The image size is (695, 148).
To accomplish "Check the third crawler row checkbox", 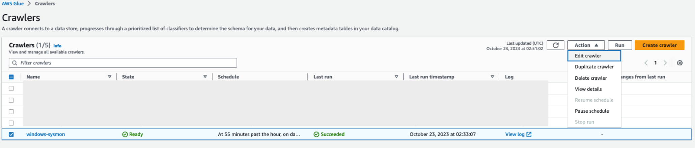I will [11, 112].
